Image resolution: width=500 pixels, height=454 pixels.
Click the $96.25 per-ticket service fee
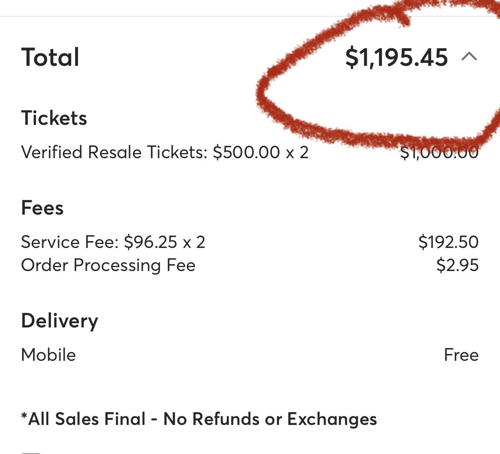tap(151, 242)
